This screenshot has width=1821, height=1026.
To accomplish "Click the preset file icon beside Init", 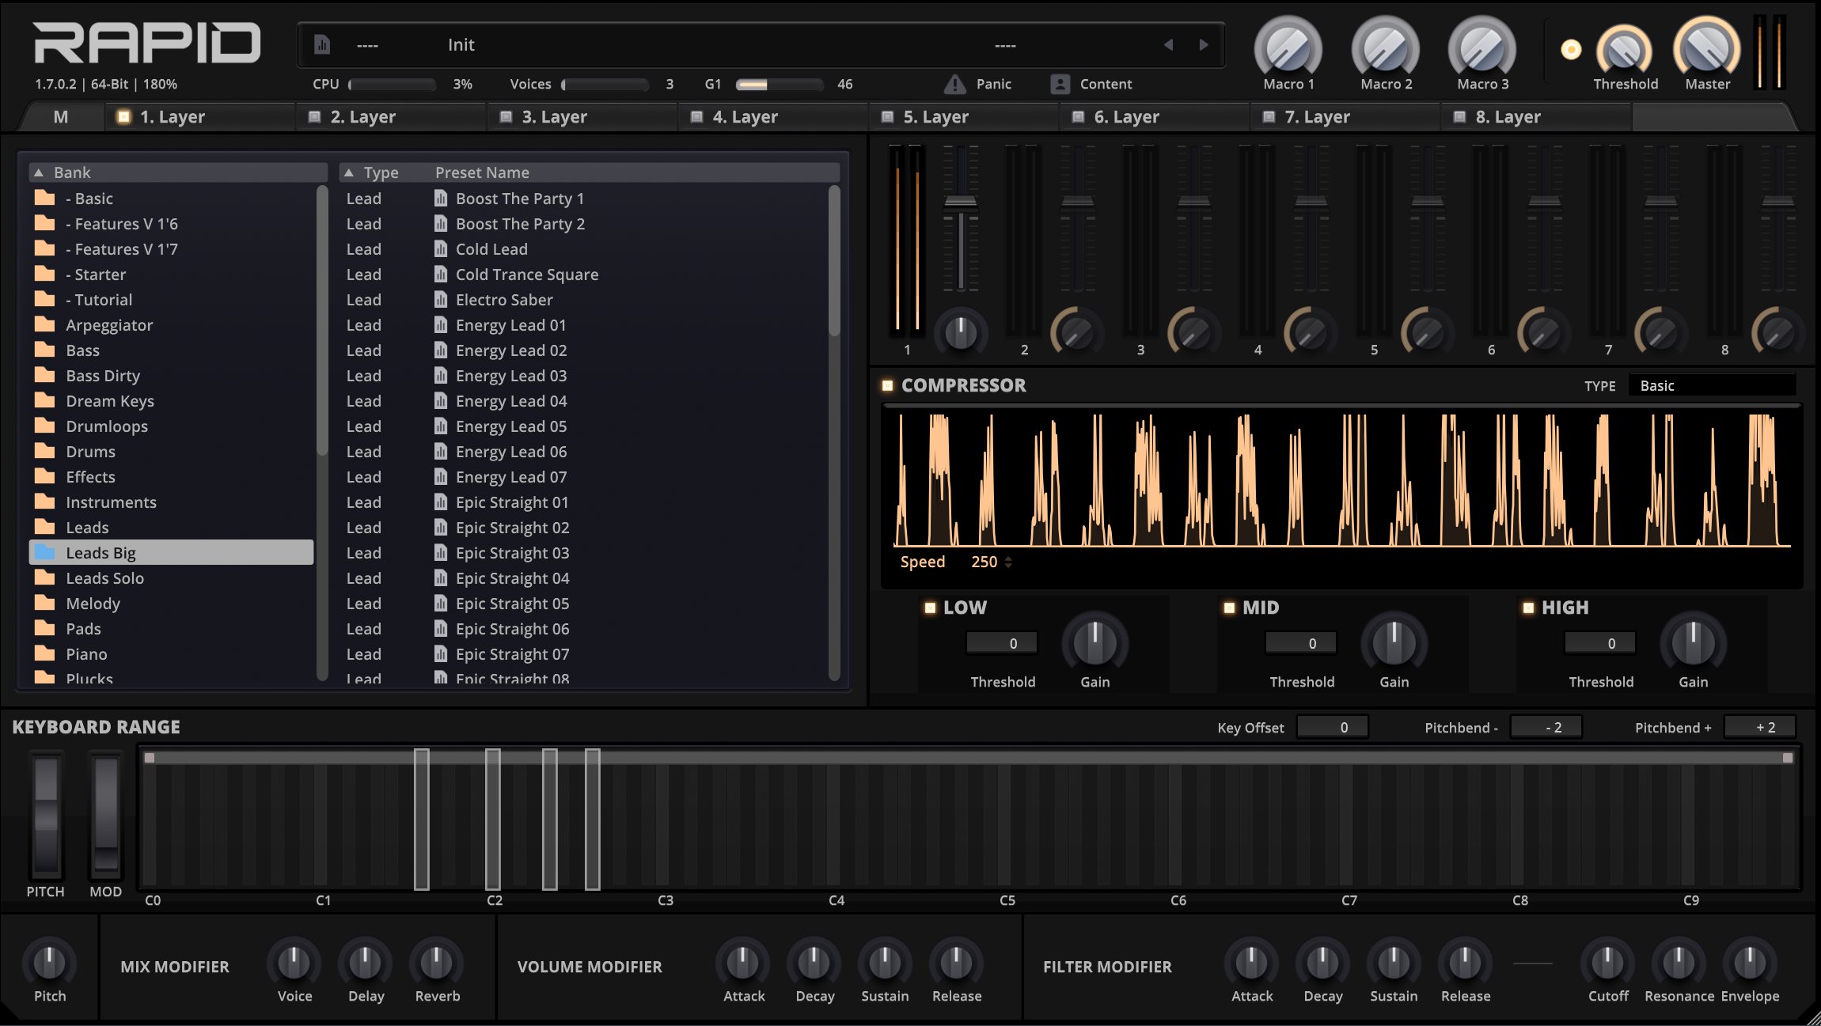I will click(322, 45).
